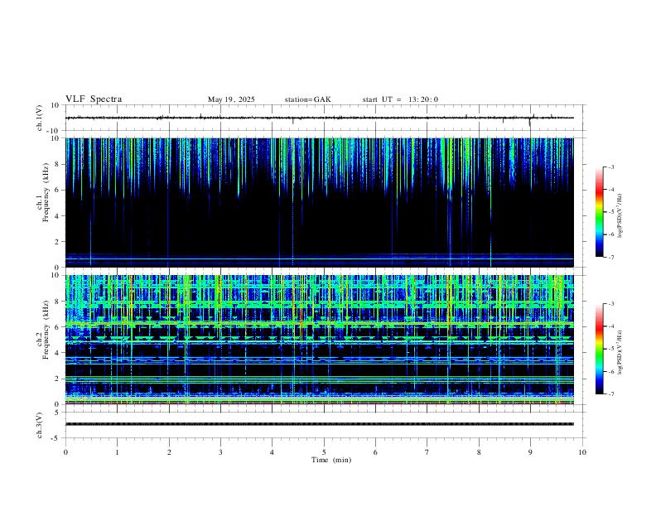
Task: Click the upper color scale bar for ch.1
Action: 599,212
